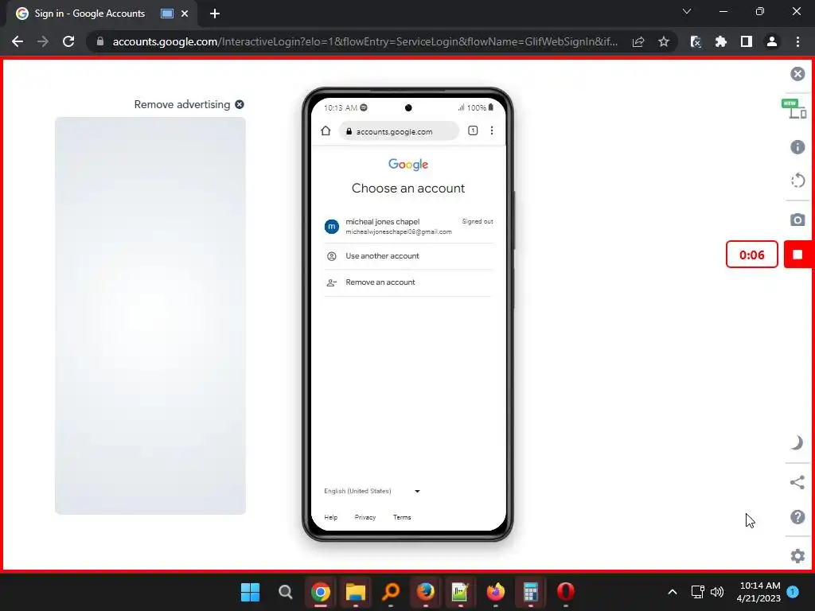815x611 pixels.
Task: Open the phone browser tab switcher
Action: click(473, 130)
